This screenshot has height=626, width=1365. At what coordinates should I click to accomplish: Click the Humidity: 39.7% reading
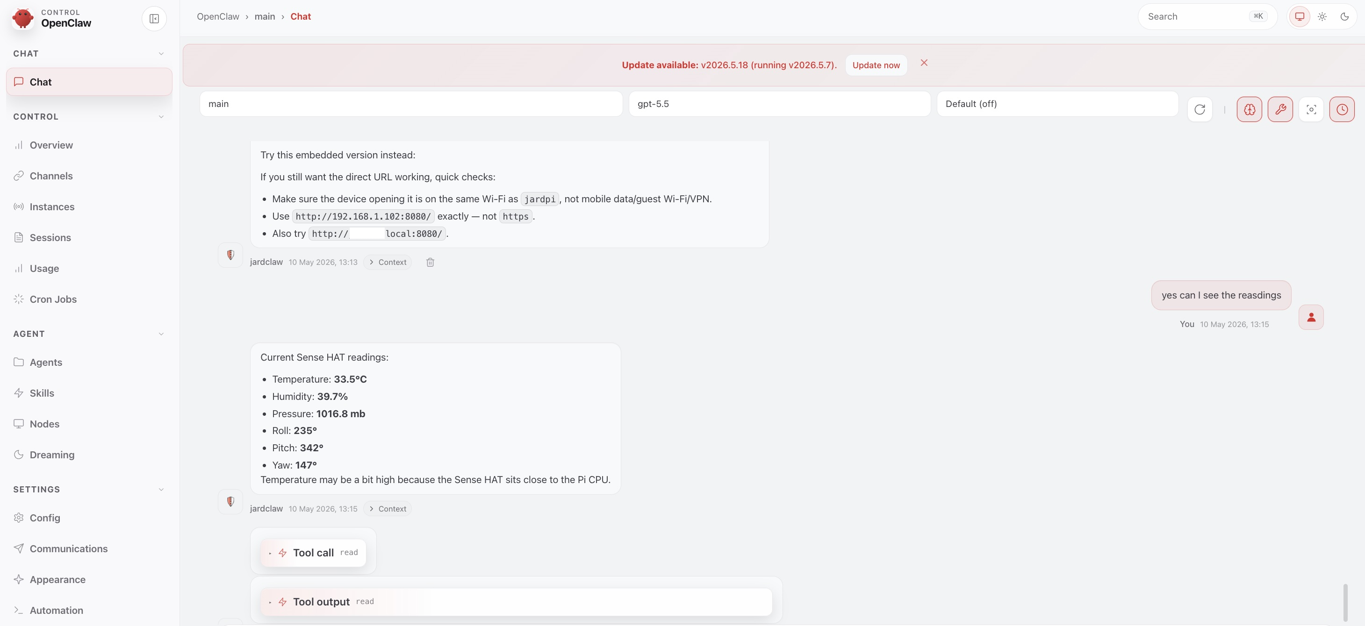click(310, 396)
